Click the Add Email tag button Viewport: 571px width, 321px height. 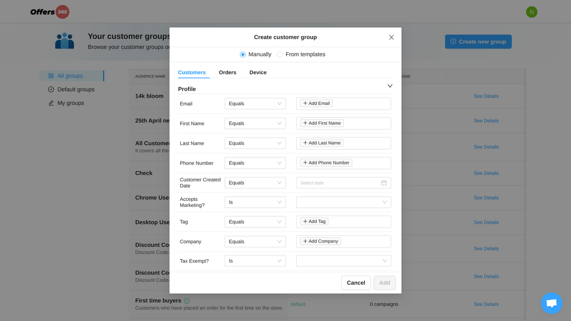(x=316, y=103)
